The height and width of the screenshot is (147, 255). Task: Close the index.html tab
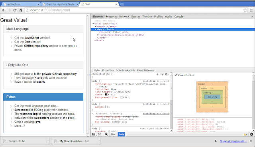pyautogui.click(x=38, y=4)
